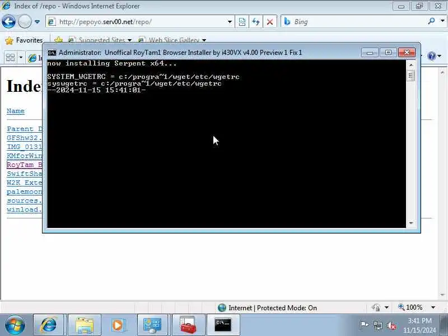Open the GFShw32 file link
The height and width of the screenshot is (336, 448).
coord(24,138)
